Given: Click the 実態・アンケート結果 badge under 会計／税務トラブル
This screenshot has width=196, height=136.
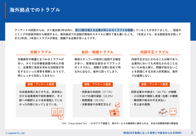Looking at the screenshot, I should [x=97, y=84].
